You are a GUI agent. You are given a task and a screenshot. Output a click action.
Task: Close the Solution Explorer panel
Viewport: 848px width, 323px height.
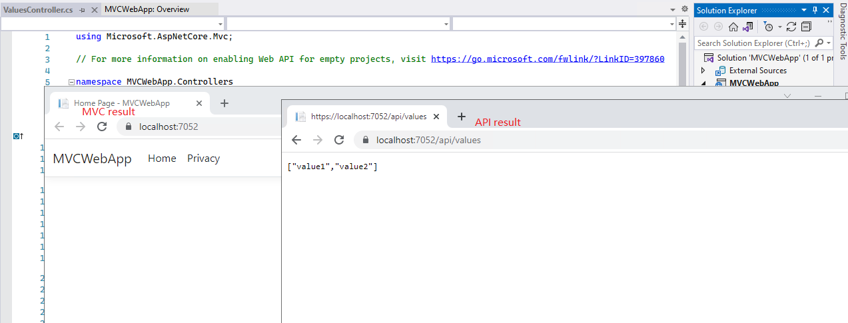point(825,10)
